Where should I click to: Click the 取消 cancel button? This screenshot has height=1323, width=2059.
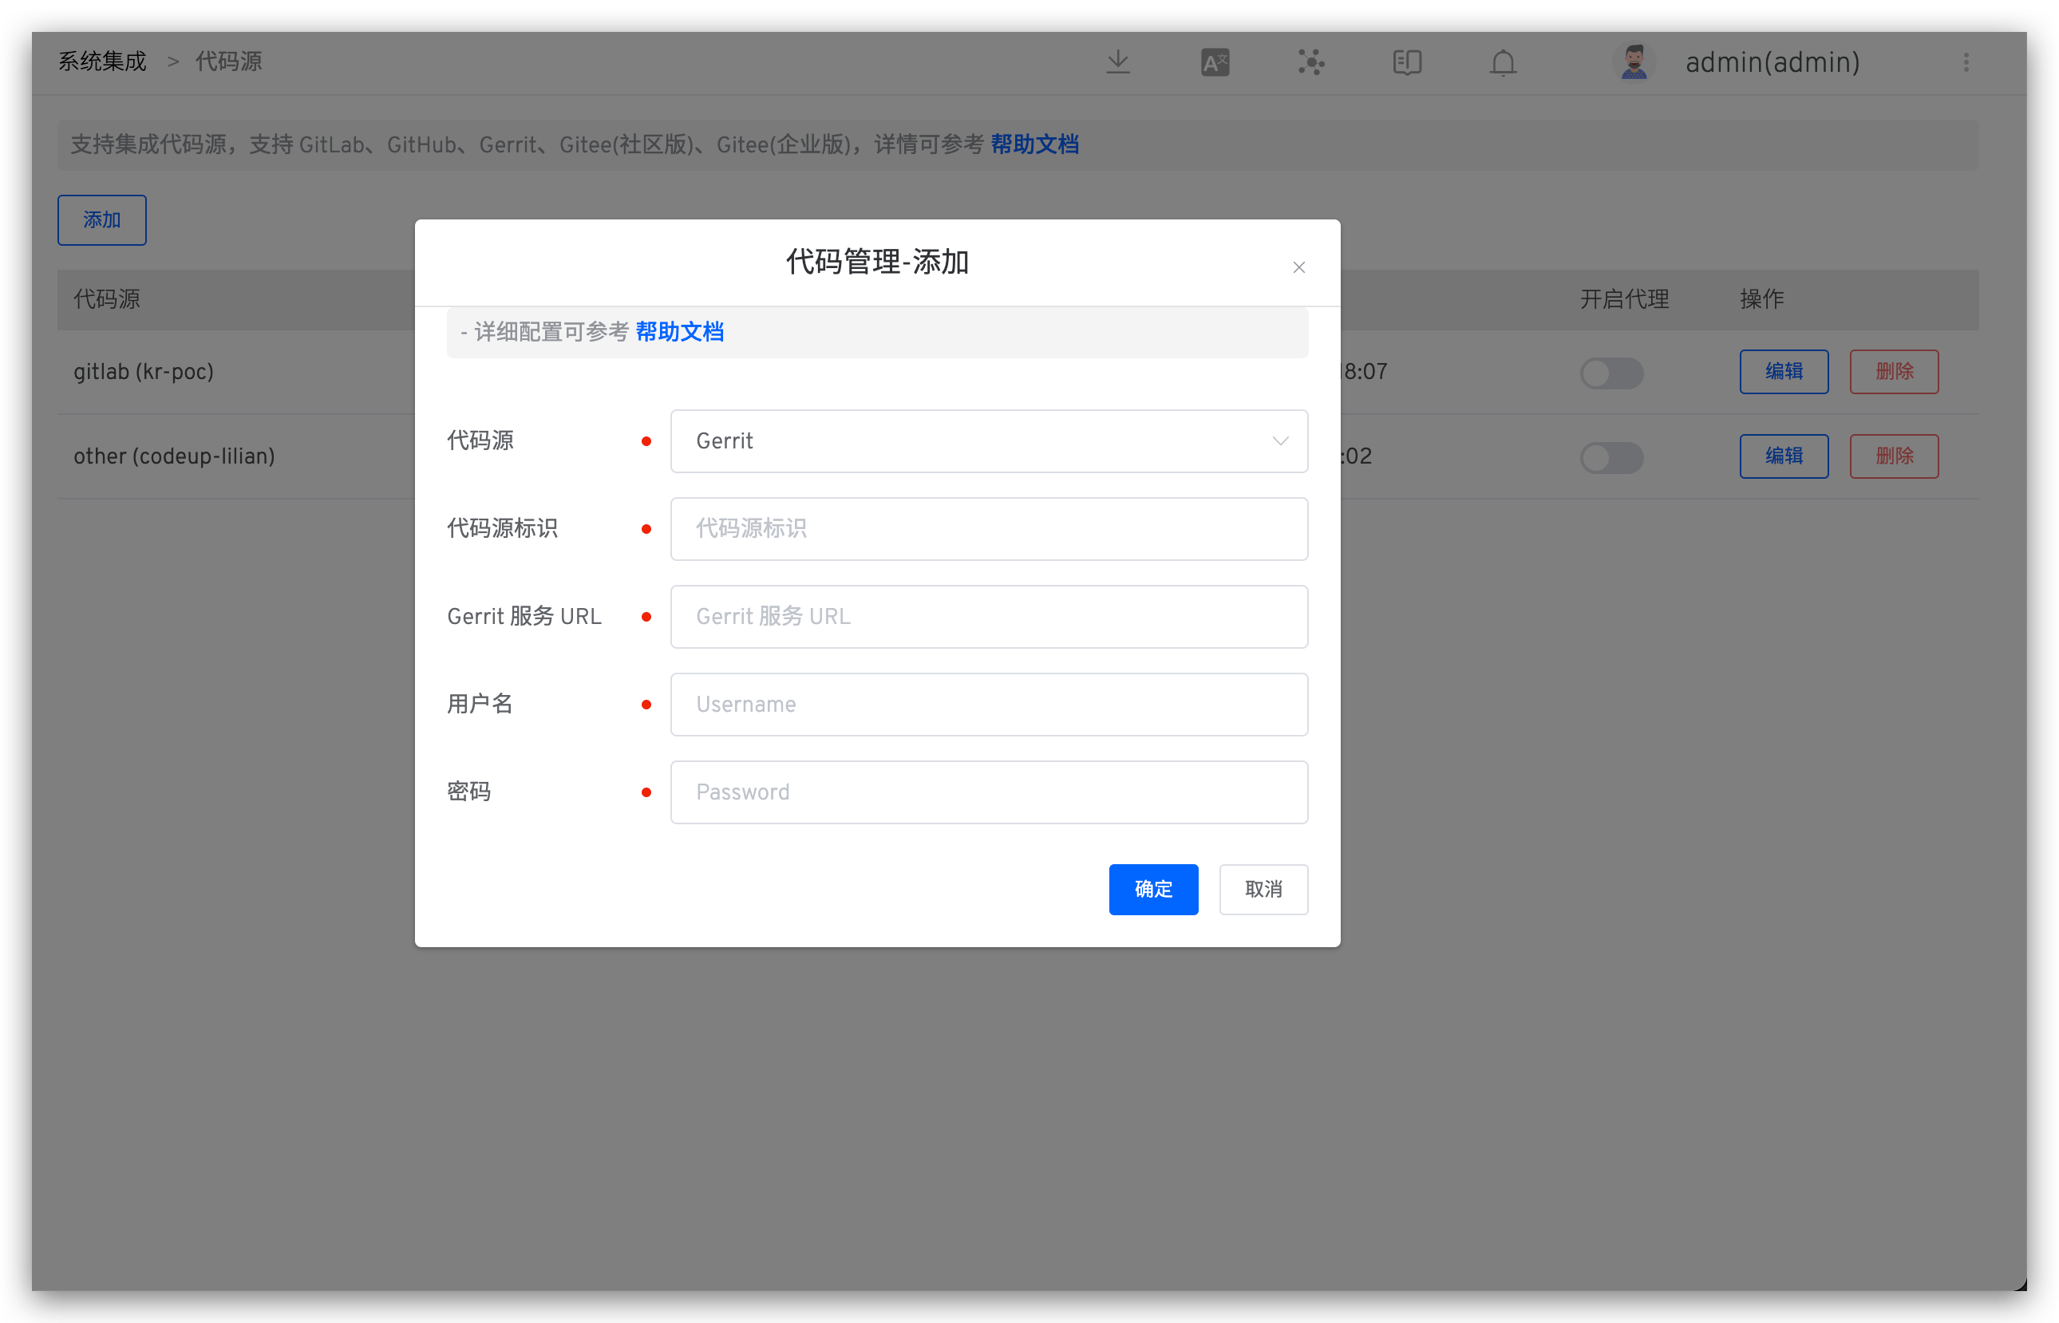point(1263,889)
